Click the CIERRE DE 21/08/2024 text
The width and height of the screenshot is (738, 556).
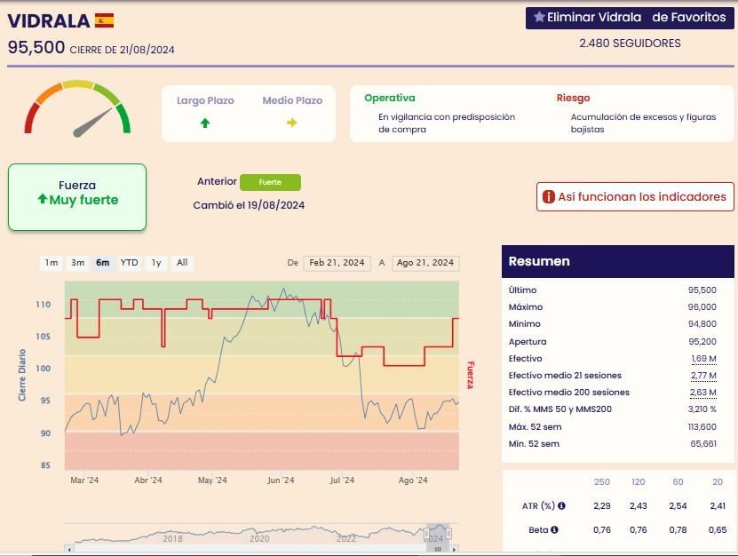(x=122, y=50)
